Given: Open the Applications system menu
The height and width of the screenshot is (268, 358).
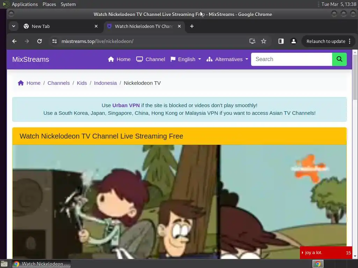Looking at the screenshot, I should coord(25,4).
